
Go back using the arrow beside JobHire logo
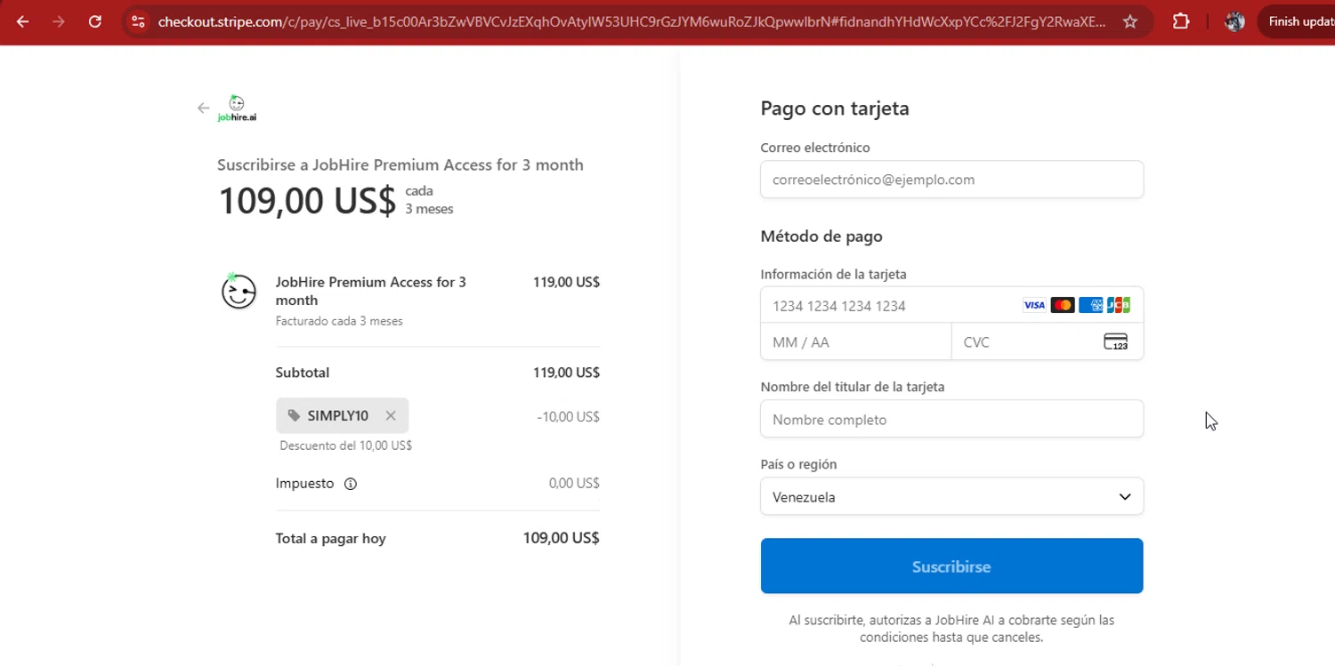click(204, 108)
